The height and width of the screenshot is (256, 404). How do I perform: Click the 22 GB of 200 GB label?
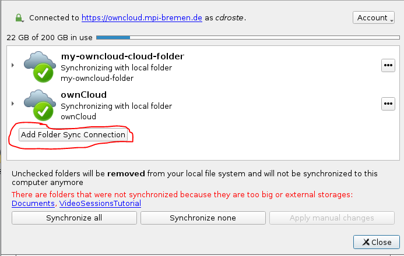click(x=50, y=37)
